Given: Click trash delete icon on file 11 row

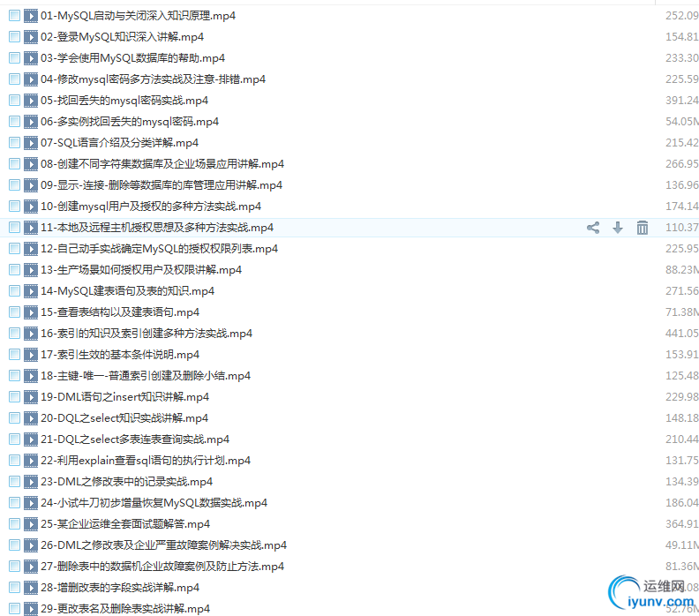Looking at the screenshot, I should pos(643,228).
